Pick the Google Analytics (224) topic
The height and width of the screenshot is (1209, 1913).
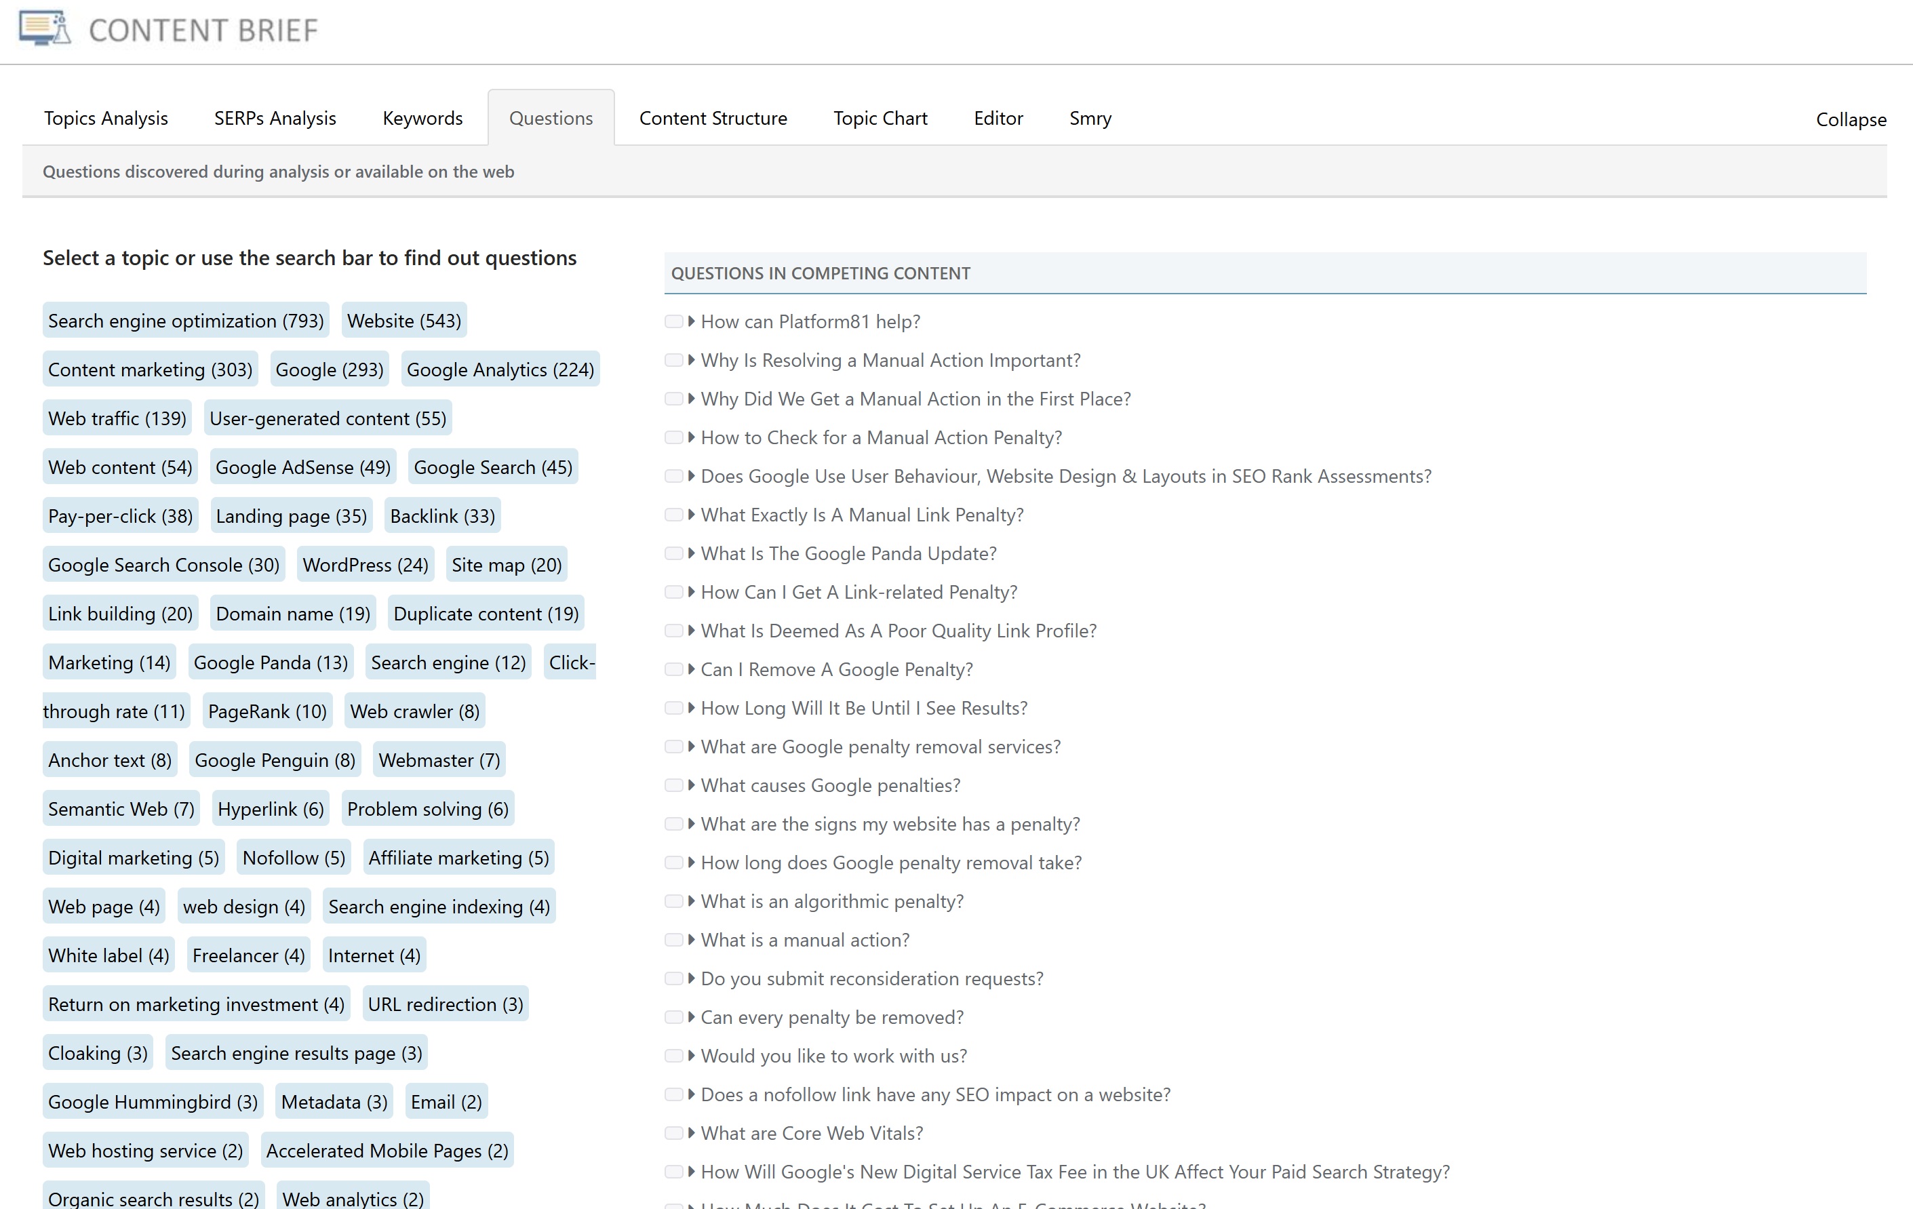pos(500,370)
